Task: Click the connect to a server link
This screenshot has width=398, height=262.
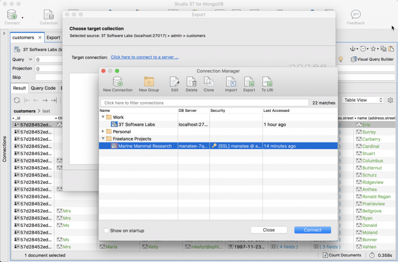Action: [144, 57]
